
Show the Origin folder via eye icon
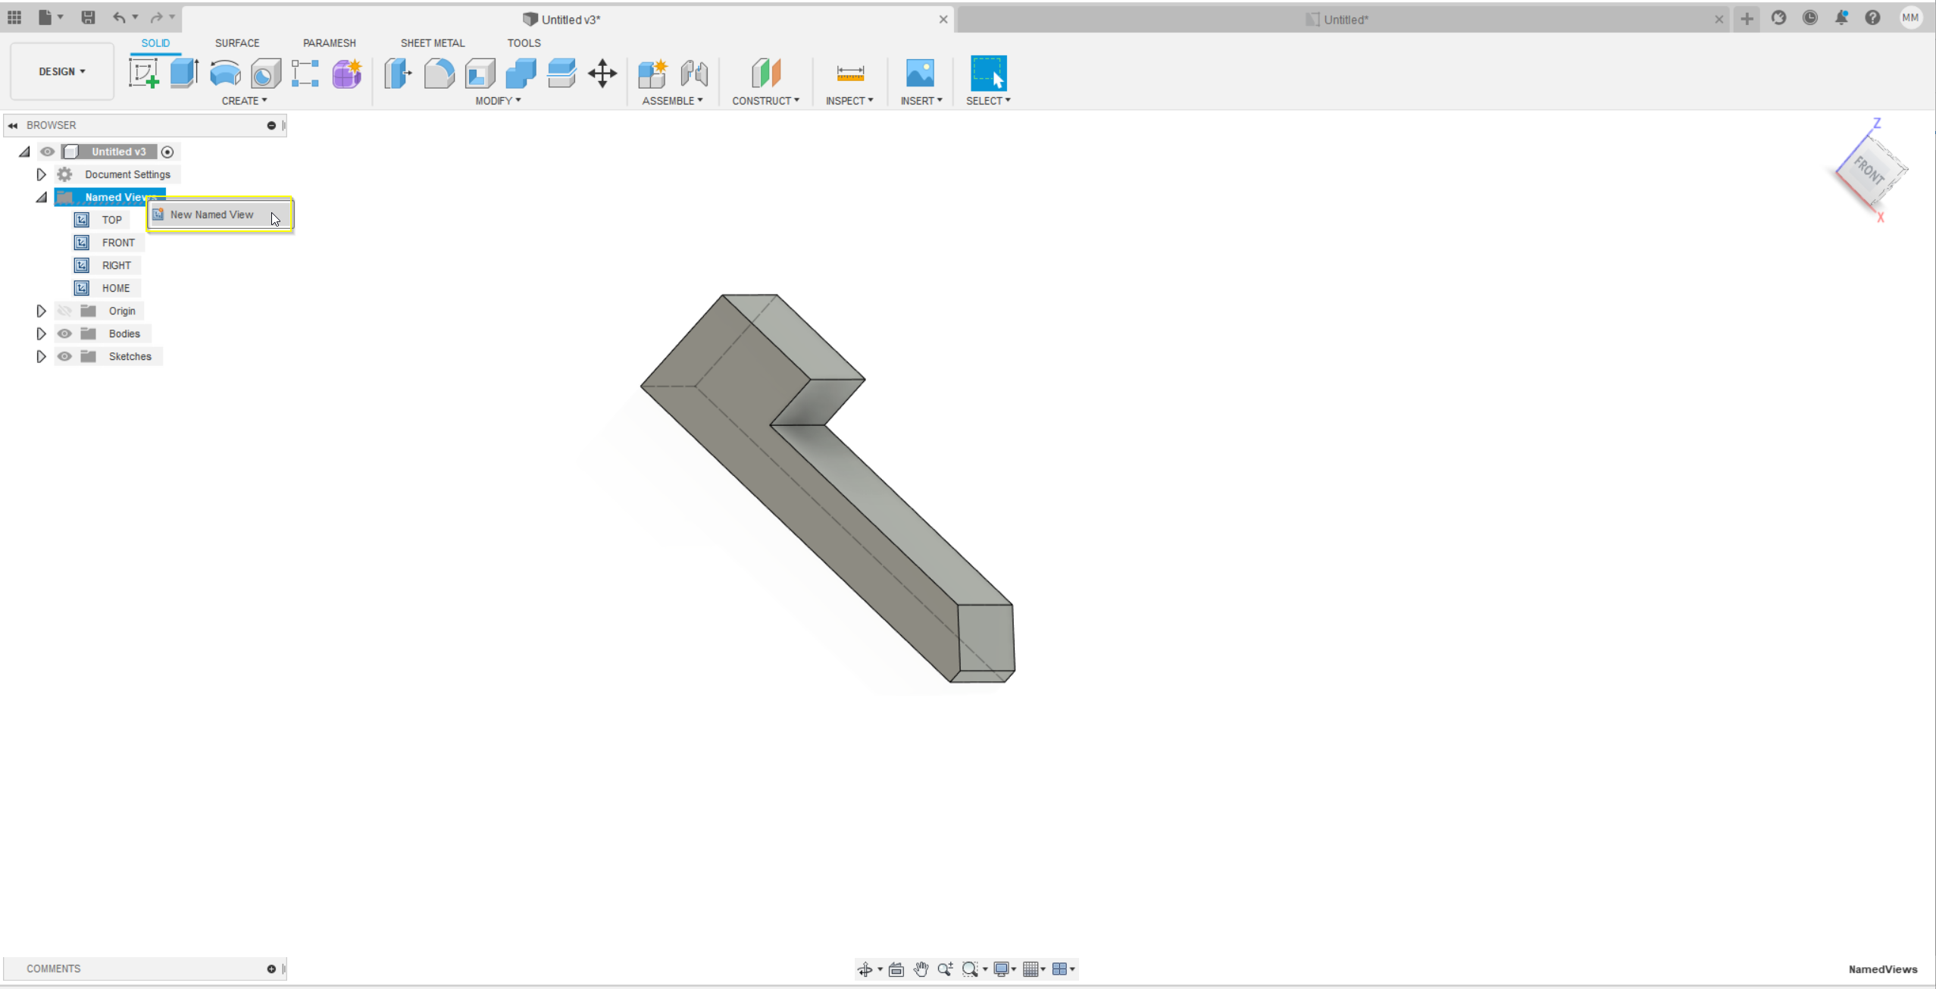[x=65, y=311]
